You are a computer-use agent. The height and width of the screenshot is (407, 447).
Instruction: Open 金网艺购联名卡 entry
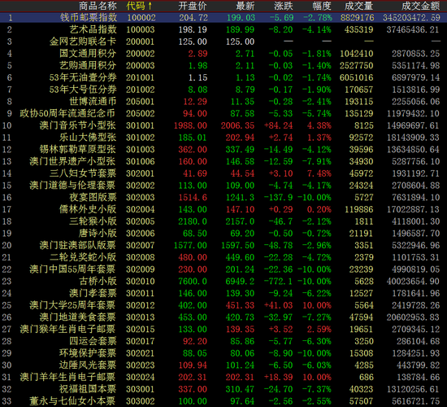(x=223, y=42)
